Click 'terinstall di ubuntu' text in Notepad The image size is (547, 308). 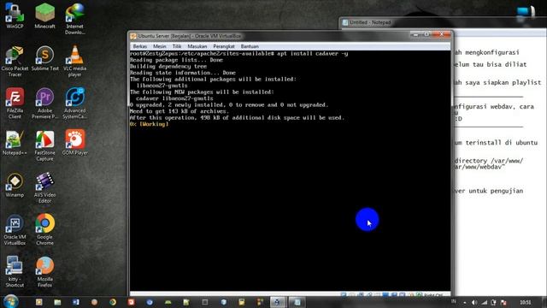click(502, 143)
